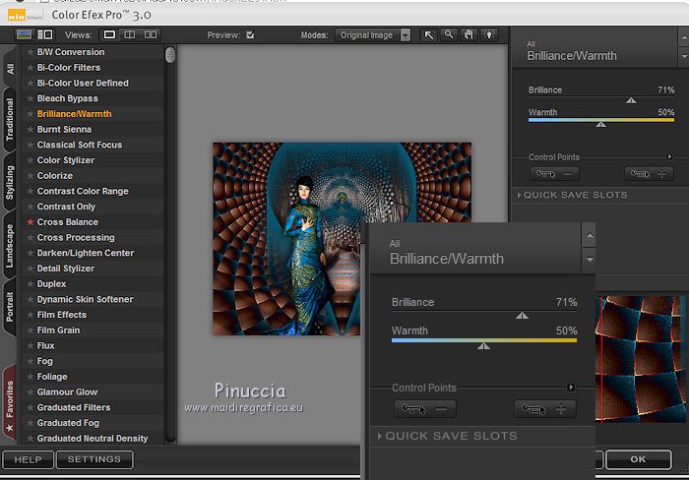Screen dimensions: 689x480
Task: Open the Traditional filter category tab
Action: 10,121
